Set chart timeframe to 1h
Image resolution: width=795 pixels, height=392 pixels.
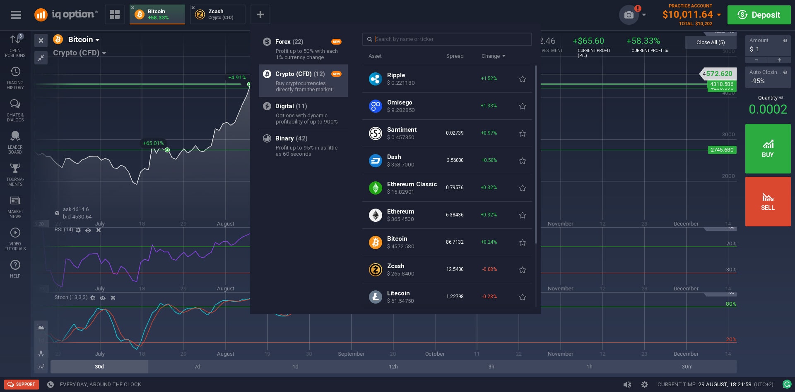[589, 367]
